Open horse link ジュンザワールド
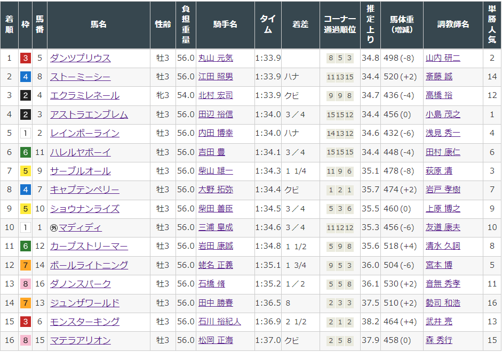Viewport: 502px width, 352px height. pyautogui.click(x=84, y=303)
